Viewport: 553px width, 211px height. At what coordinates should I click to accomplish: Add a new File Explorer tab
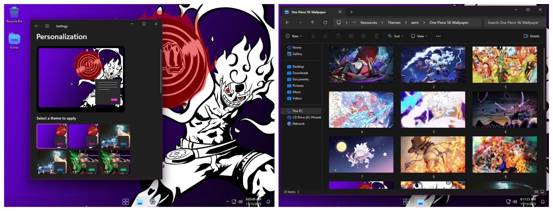tap(351, 12)
